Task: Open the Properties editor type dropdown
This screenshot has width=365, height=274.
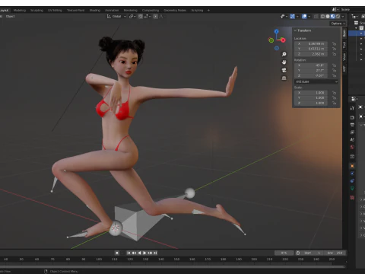Action: click(x=354, y=98)
